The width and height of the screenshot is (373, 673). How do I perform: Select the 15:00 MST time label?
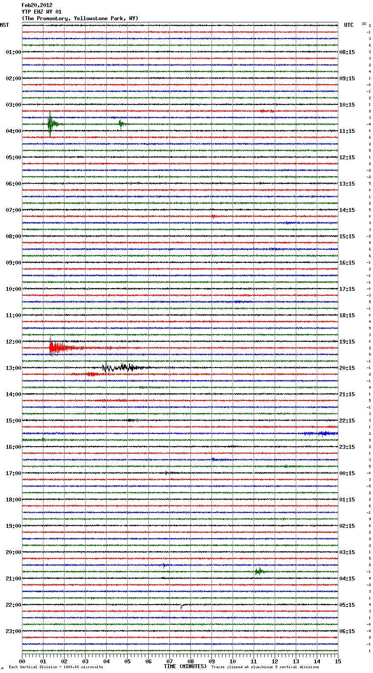13,421
